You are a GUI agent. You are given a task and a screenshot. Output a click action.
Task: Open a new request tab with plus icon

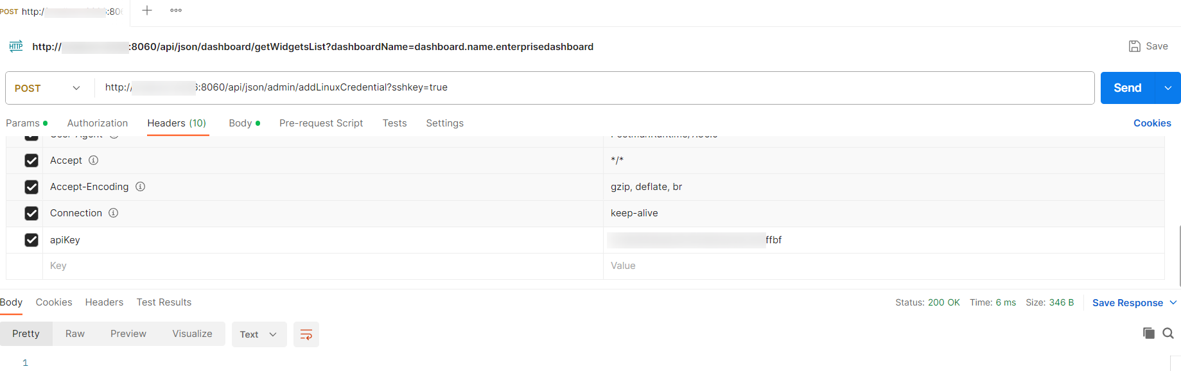point(147,10)
